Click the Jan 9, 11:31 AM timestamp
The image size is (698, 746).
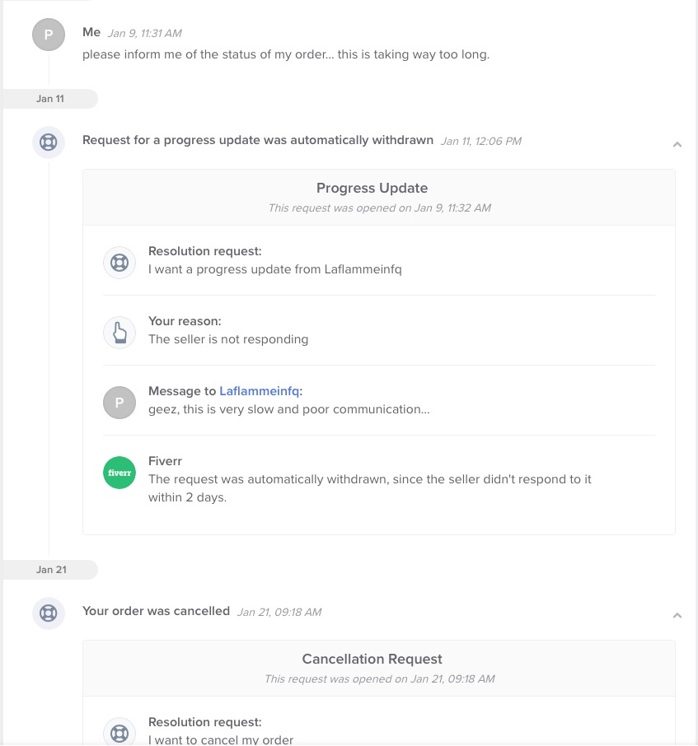tap(145, 33)
